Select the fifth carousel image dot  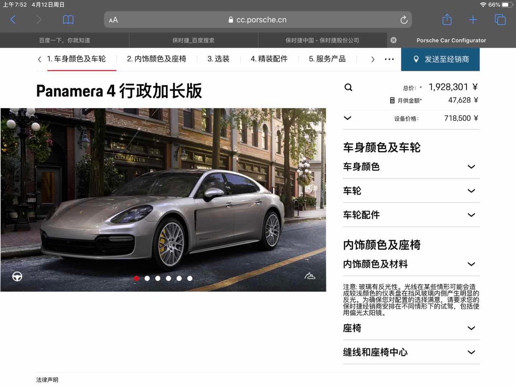click(x=179, y=278)
